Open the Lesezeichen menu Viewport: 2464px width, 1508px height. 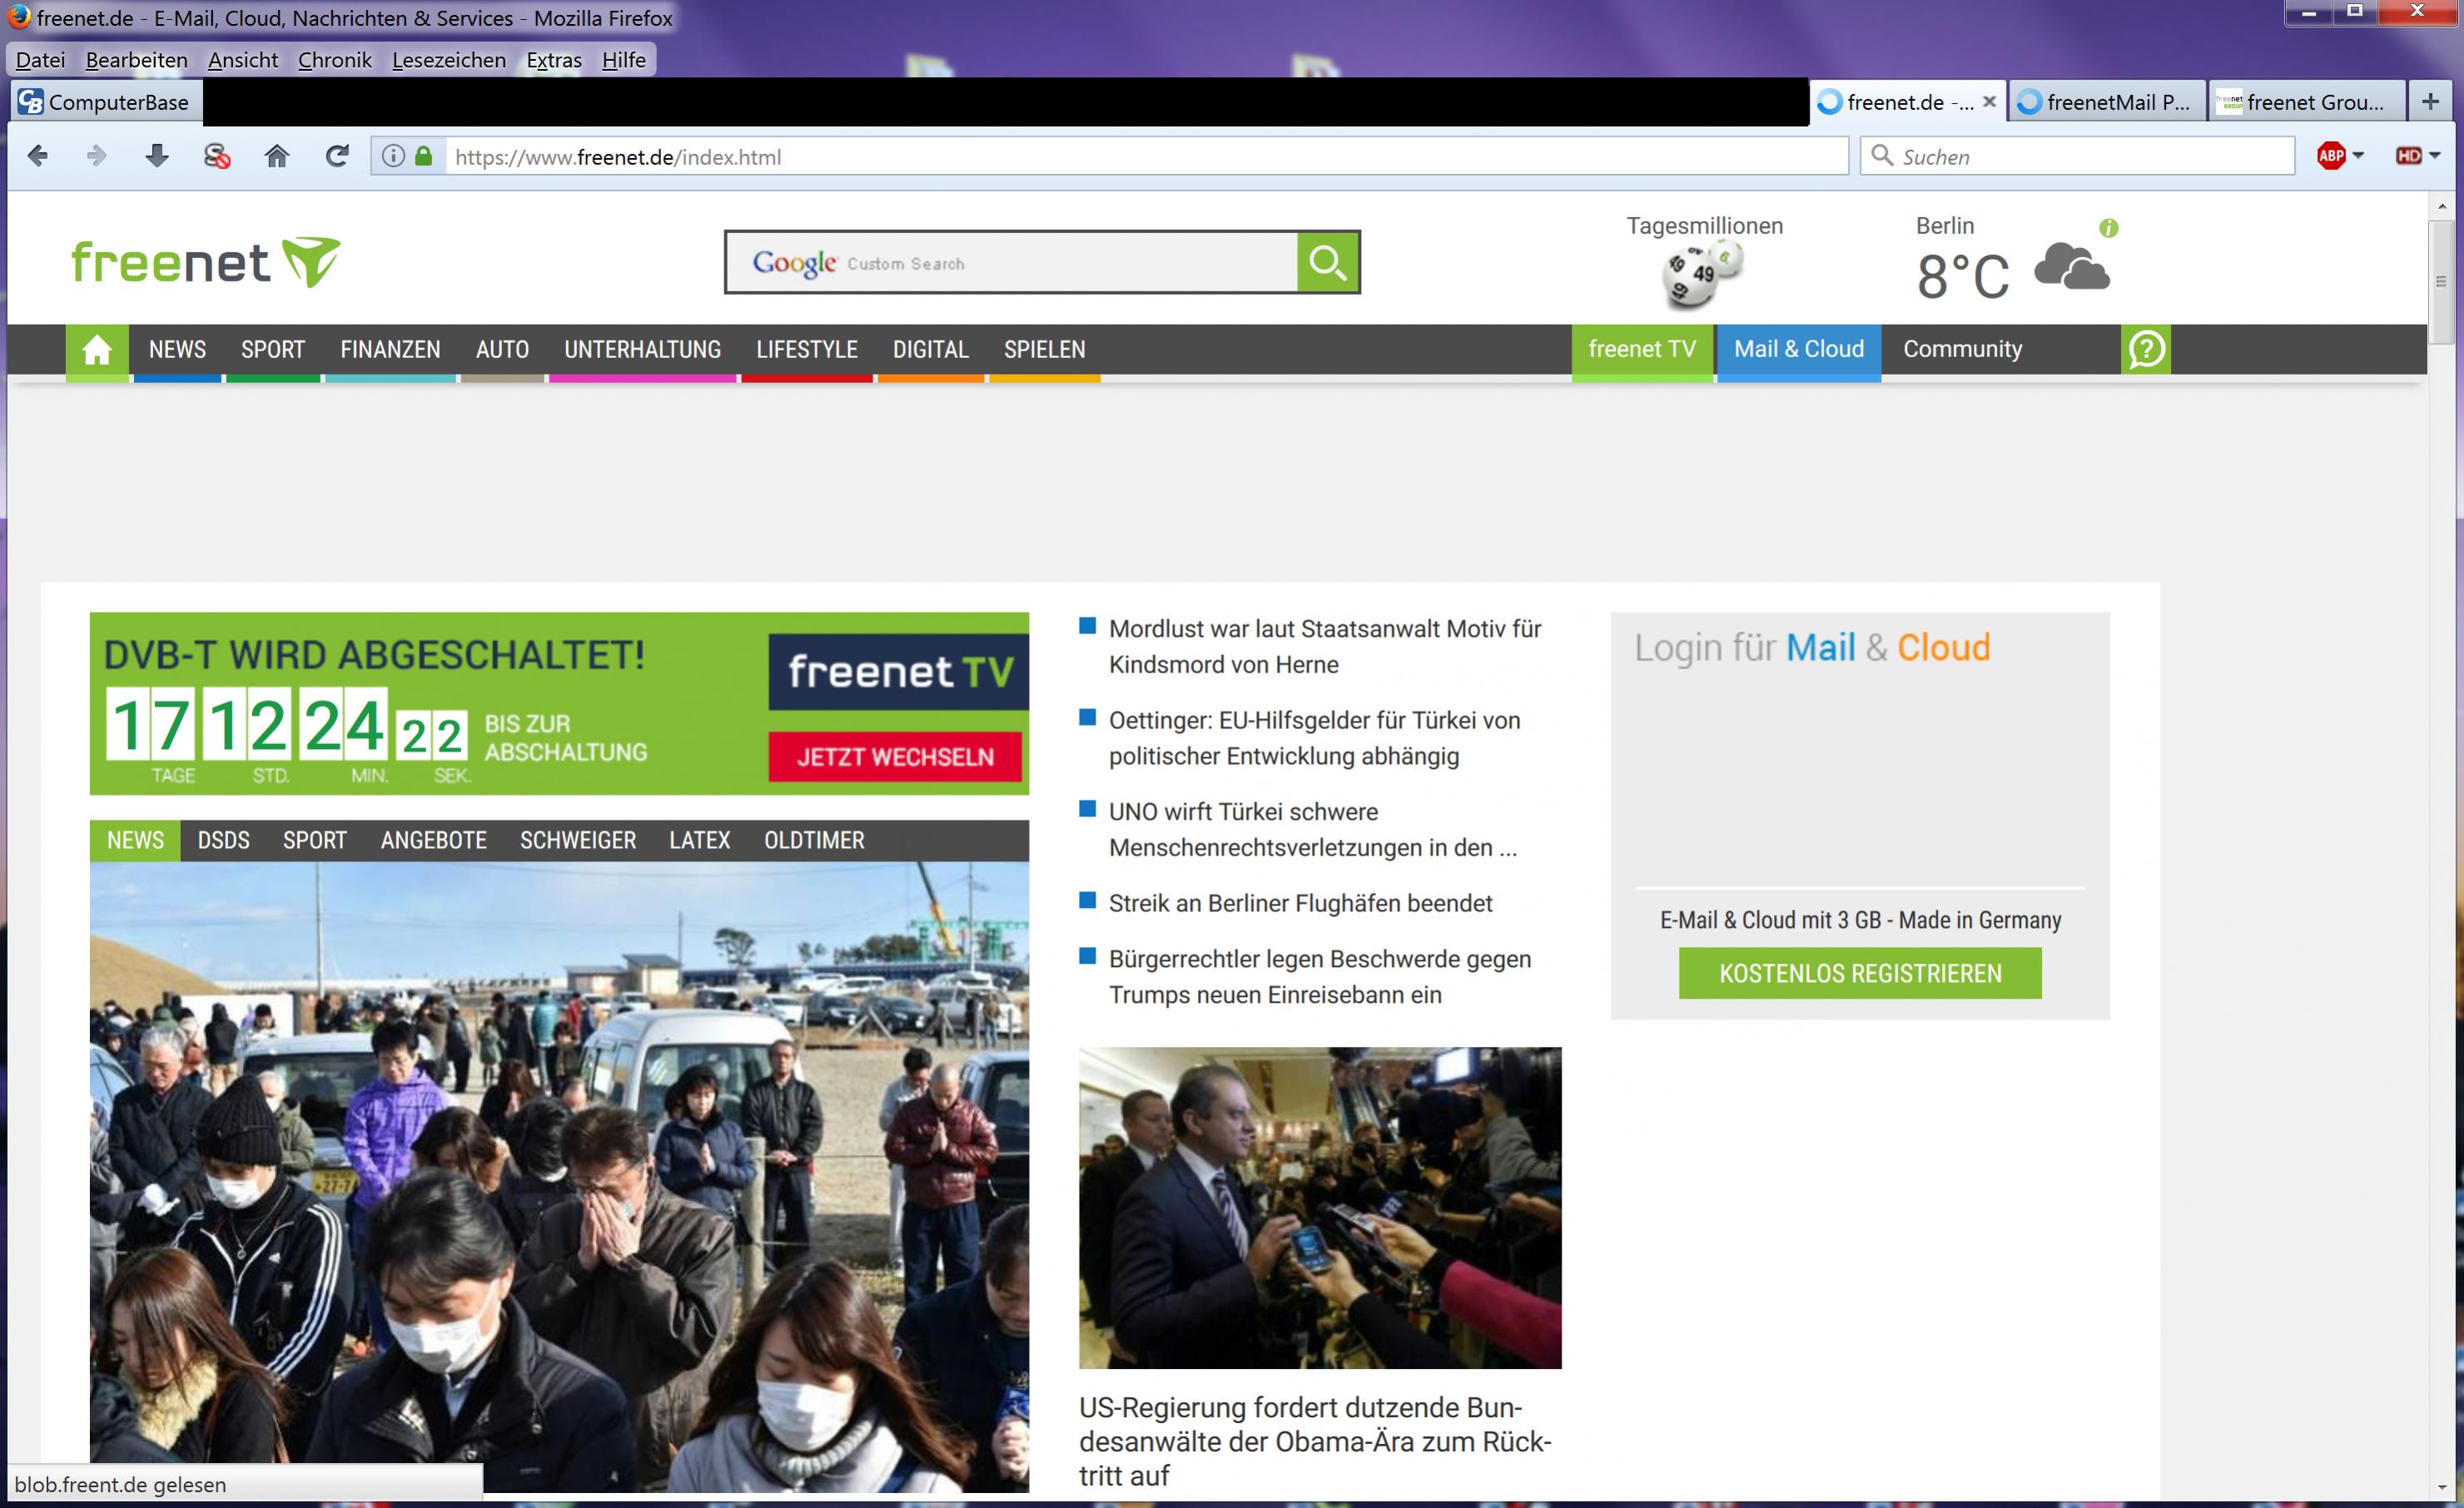coord(449,60)
